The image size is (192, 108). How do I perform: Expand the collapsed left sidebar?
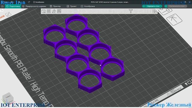pyautogui.click(x=1, y=10)
